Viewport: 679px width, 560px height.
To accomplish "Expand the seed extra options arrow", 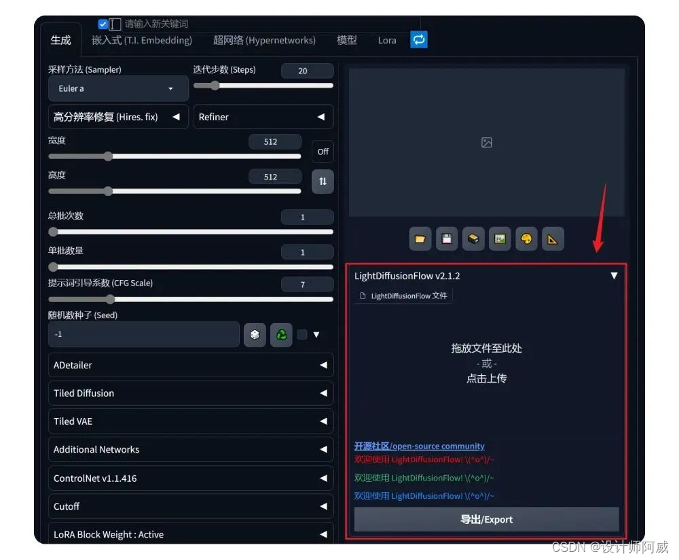I will coord(316,334).
